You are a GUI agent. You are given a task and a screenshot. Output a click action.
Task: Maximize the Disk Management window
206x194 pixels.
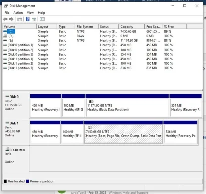tap(185, 6)
